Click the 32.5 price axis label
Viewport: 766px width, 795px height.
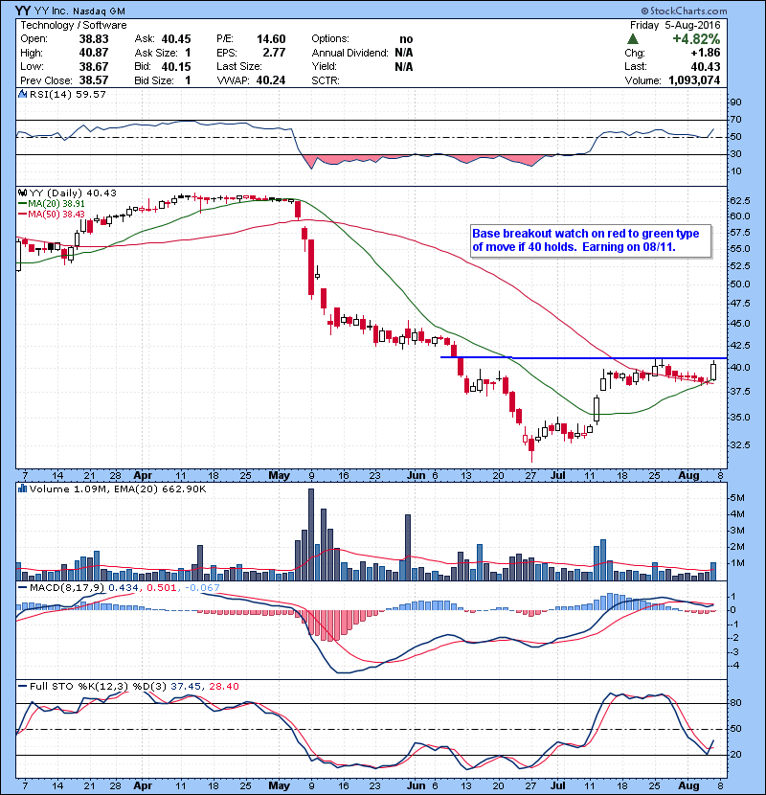click(x=739, y=445)
